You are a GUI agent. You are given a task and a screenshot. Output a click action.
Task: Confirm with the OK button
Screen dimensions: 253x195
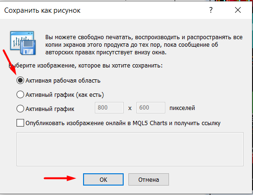pos(103,179)
